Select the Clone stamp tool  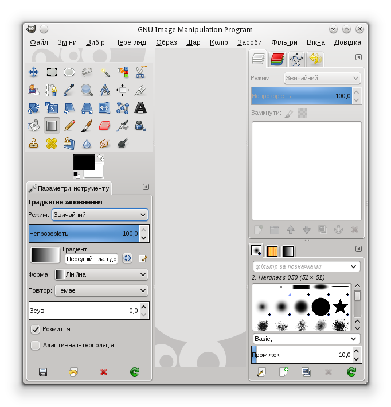tap(34, 144)
